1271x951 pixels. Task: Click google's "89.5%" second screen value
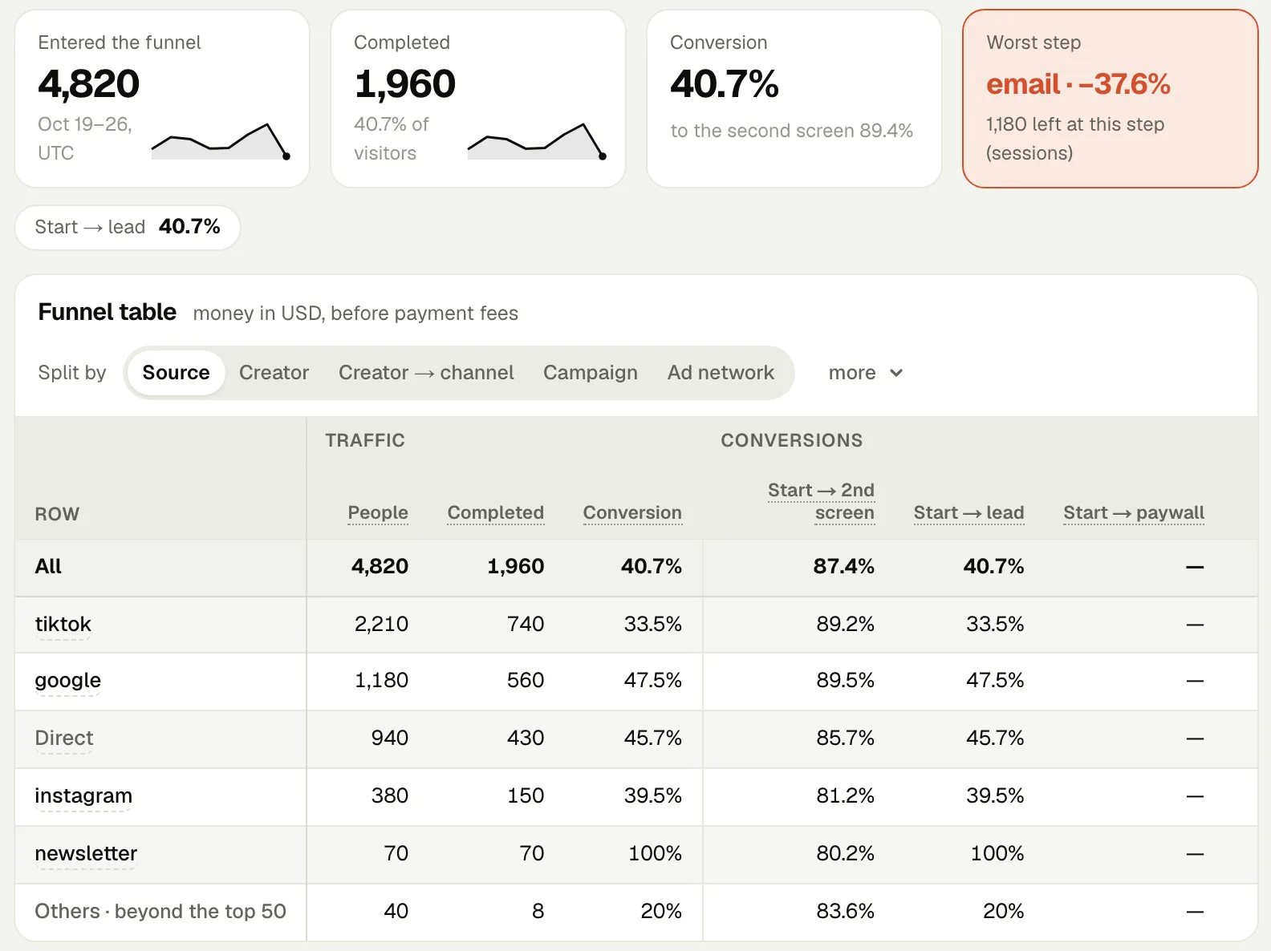coord(846,680)
